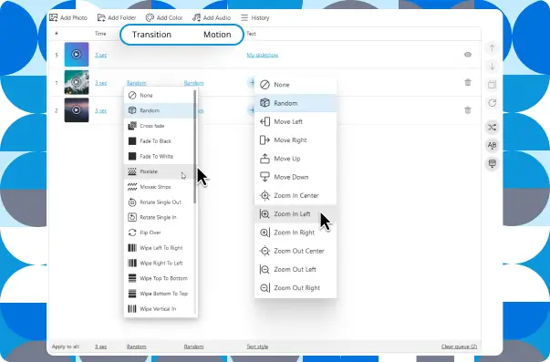Screen dimensions: 550x362
Task: Click the shuffle order icon
Action: 493,127
